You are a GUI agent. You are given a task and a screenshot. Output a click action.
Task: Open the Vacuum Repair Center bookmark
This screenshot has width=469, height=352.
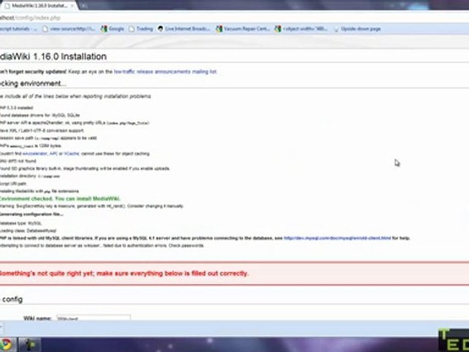tap(243, 29)
